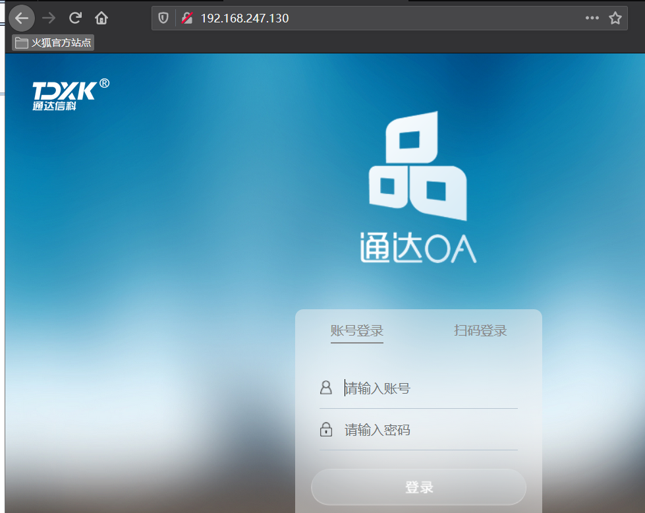Viewport: 645px width, 513px height.
Task: Click the browser forward arrow
Action: (x=49, y=18)
